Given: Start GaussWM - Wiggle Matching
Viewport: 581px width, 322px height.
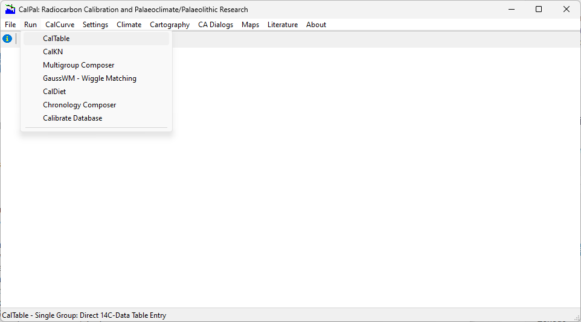Looking at the screenshot, I should [x=89, y=78].
